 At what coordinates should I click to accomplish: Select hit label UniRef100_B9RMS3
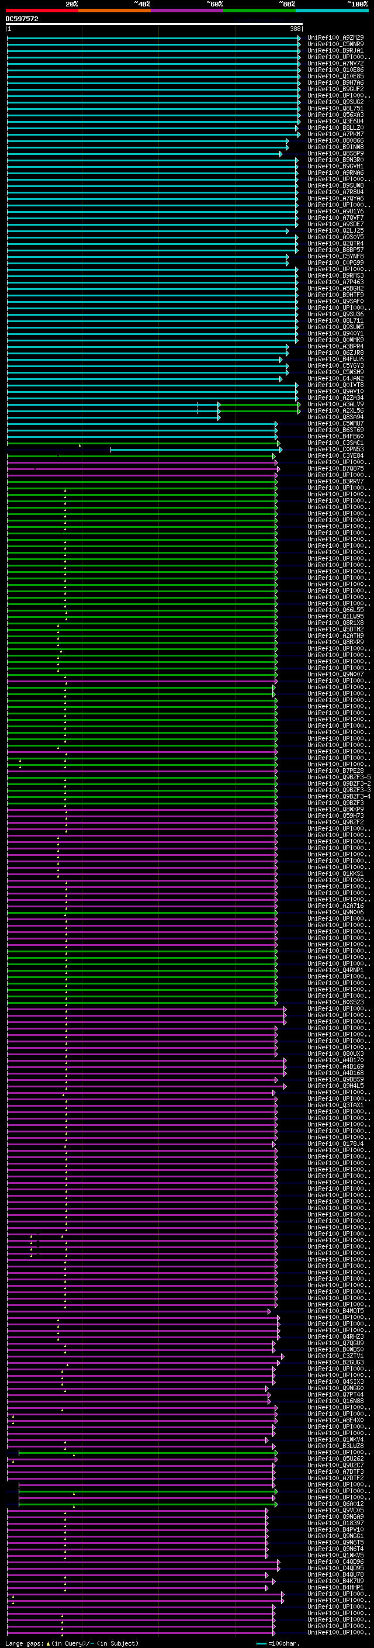point(335,276)
